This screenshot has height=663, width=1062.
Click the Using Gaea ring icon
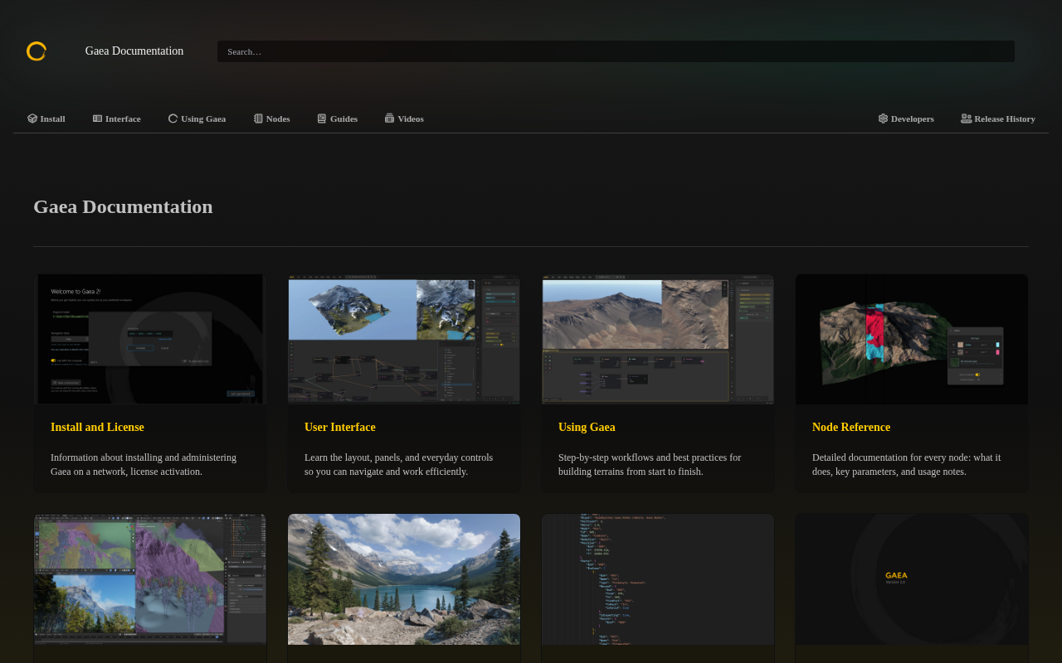(x=173, y=119)
